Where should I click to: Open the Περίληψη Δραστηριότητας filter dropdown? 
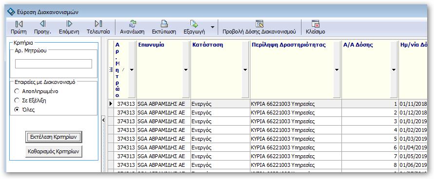coord(337,70)
